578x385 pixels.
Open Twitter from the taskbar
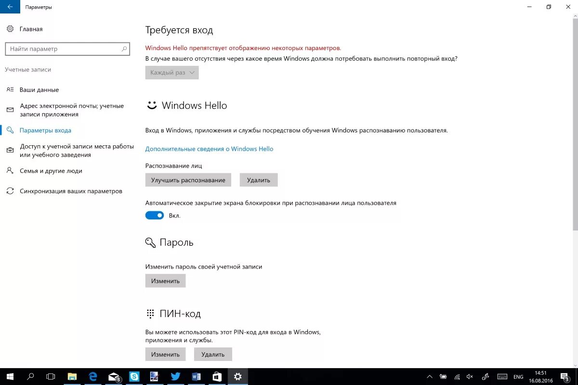point(175,376)
